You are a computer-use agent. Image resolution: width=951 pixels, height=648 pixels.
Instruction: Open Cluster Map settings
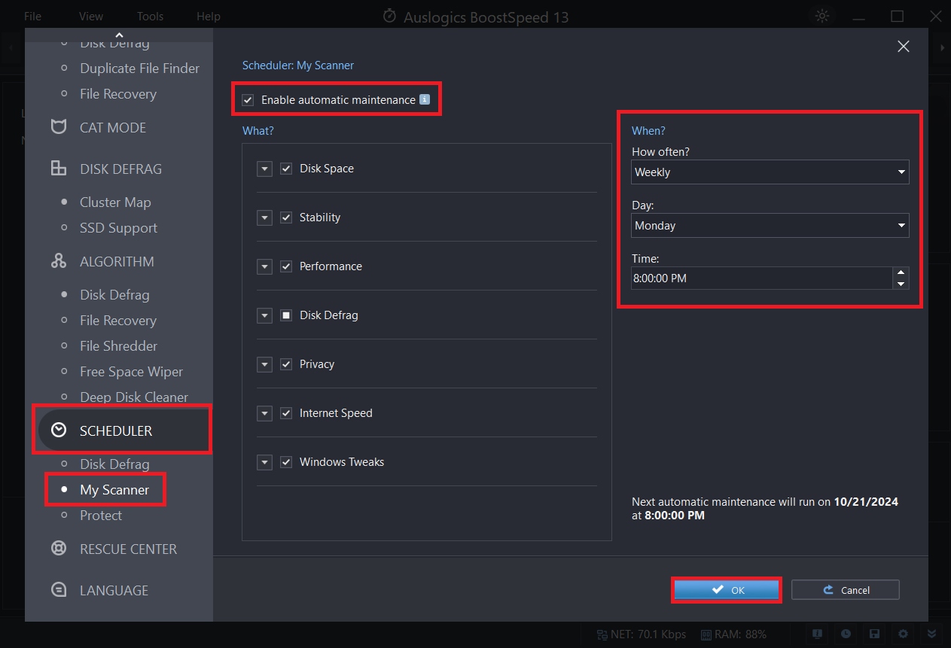(x=115, y=202)
